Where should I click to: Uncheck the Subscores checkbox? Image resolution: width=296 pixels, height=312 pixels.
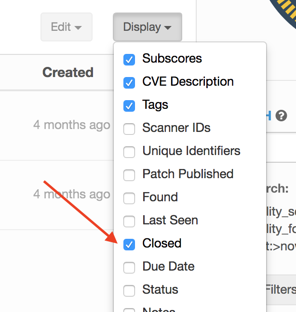pyautogui.click(x=129, y=60)
